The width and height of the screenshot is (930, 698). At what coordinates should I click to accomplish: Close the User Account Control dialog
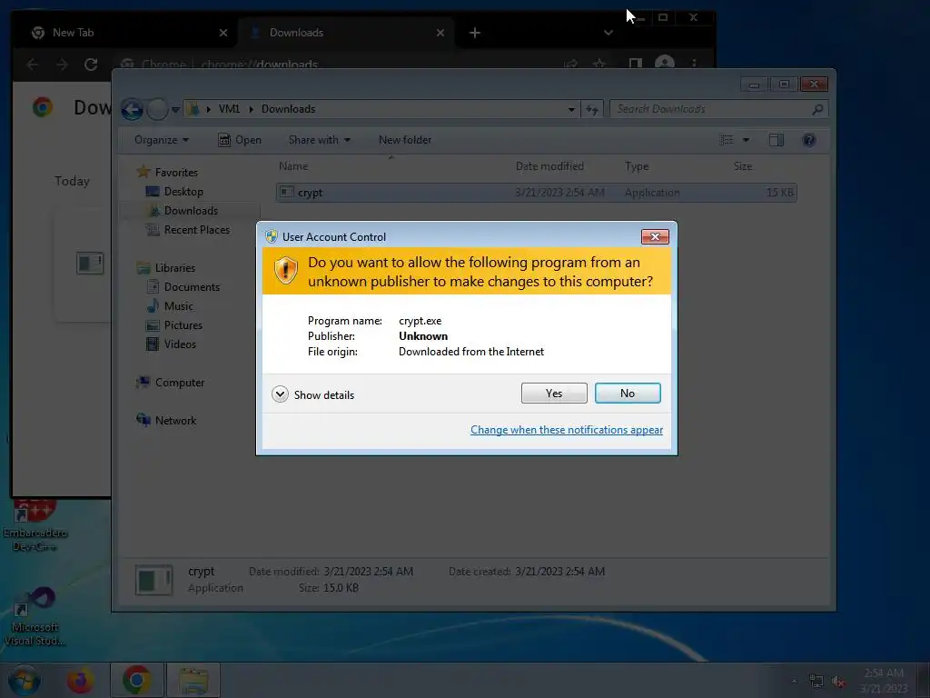tap(655, 237)
